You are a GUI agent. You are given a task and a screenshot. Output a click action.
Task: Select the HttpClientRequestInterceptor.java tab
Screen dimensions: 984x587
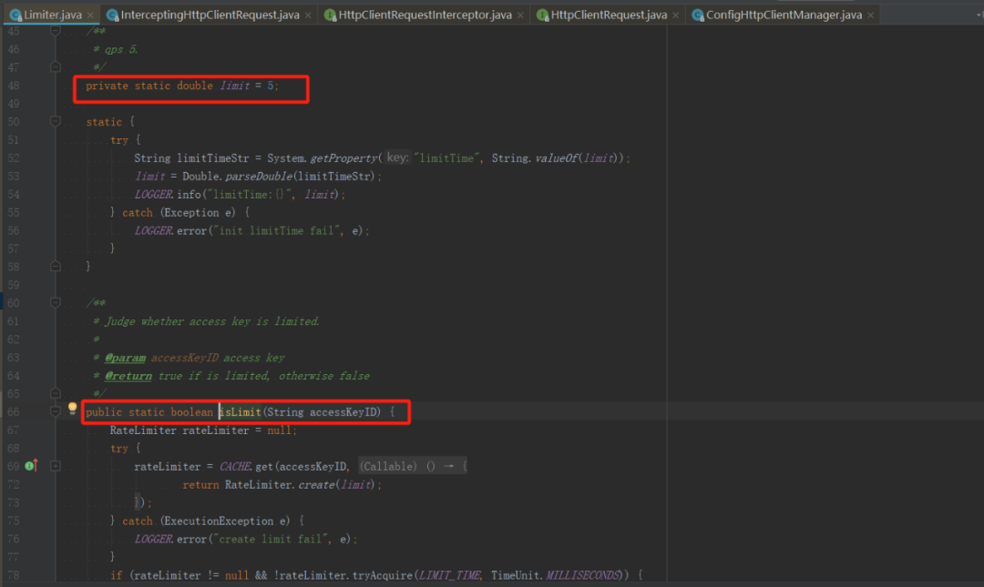click(x=425, y=15)
